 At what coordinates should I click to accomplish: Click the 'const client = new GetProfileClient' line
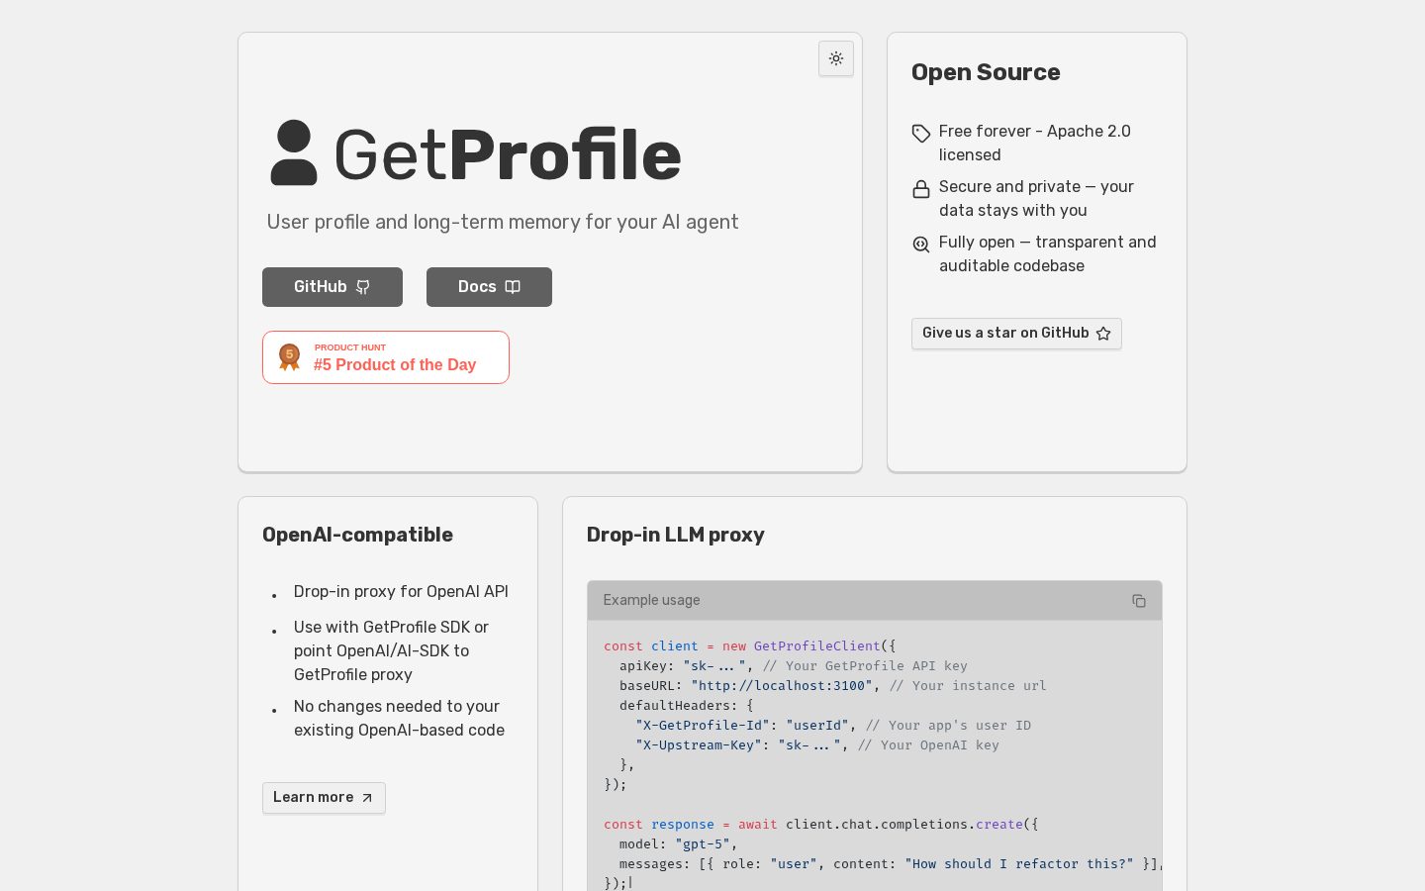tap(750, 645)
